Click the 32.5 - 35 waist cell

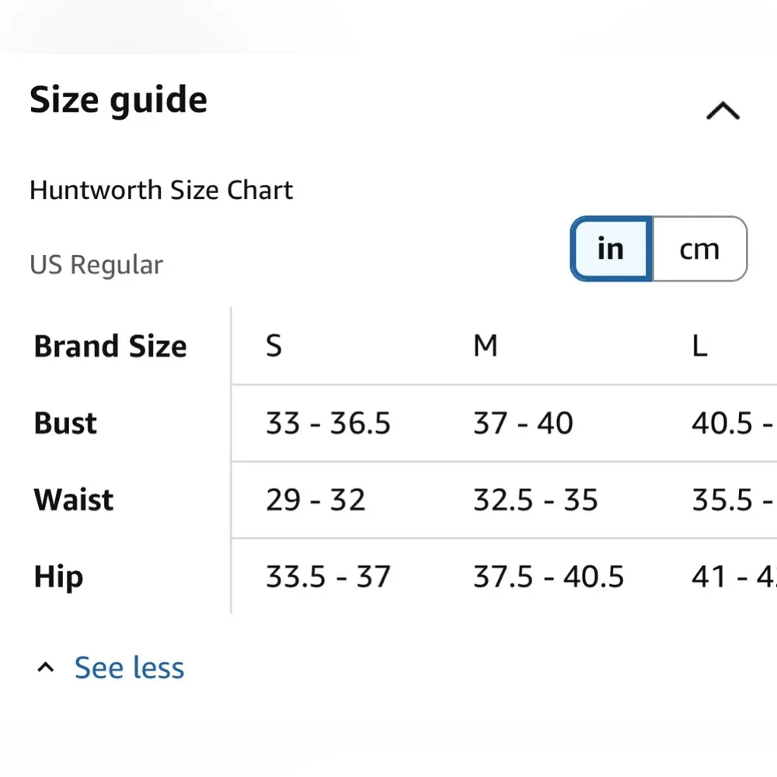(x=535, y=500)
